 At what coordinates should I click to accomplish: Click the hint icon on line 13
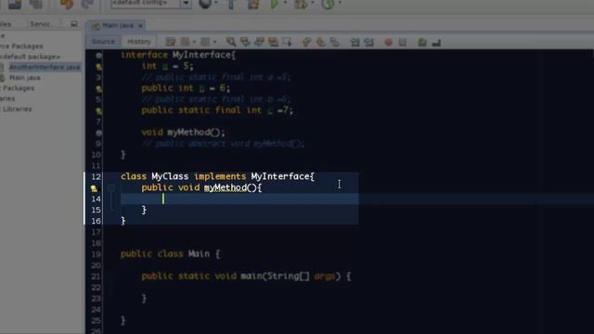(94, 188)
